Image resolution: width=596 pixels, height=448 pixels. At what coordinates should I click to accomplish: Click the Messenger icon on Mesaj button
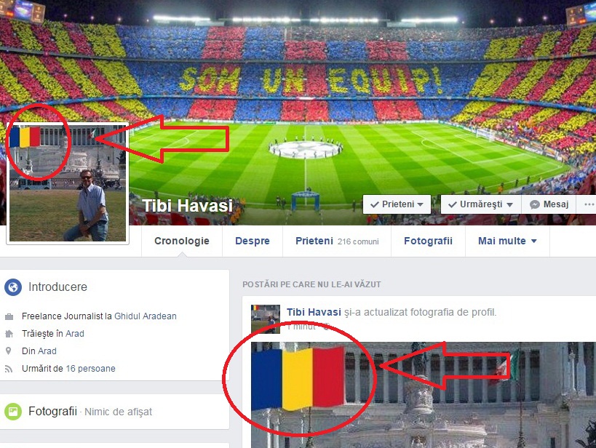click(535, 204)
